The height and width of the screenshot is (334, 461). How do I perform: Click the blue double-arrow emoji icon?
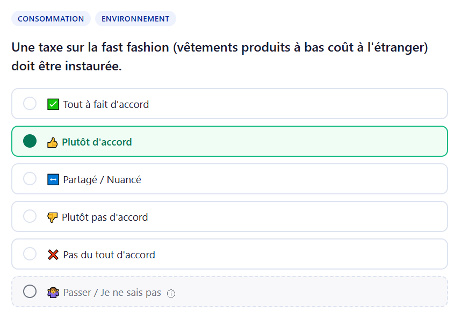(x=53, y=180)
